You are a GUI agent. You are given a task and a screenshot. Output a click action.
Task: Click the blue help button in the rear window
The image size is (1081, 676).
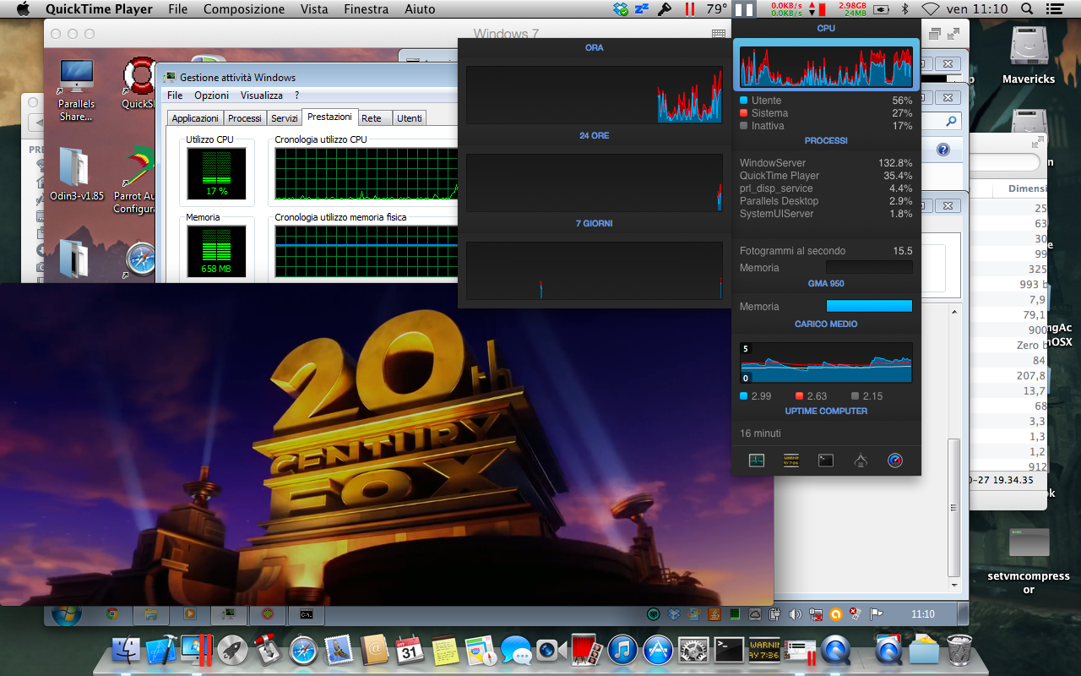943,150
